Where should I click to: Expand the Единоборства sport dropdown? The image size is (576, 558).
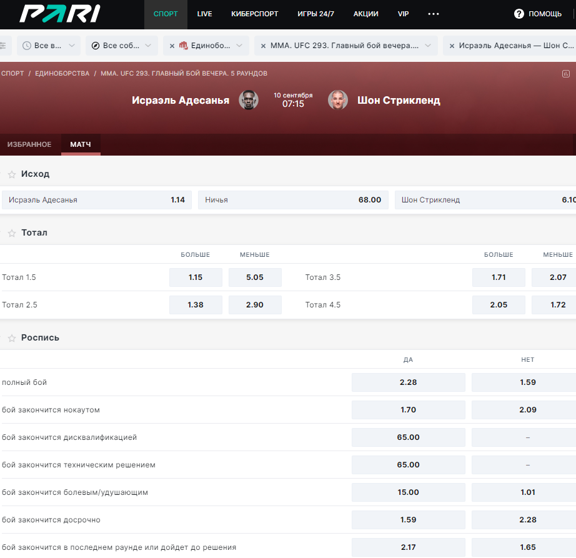tap(239, 46)
